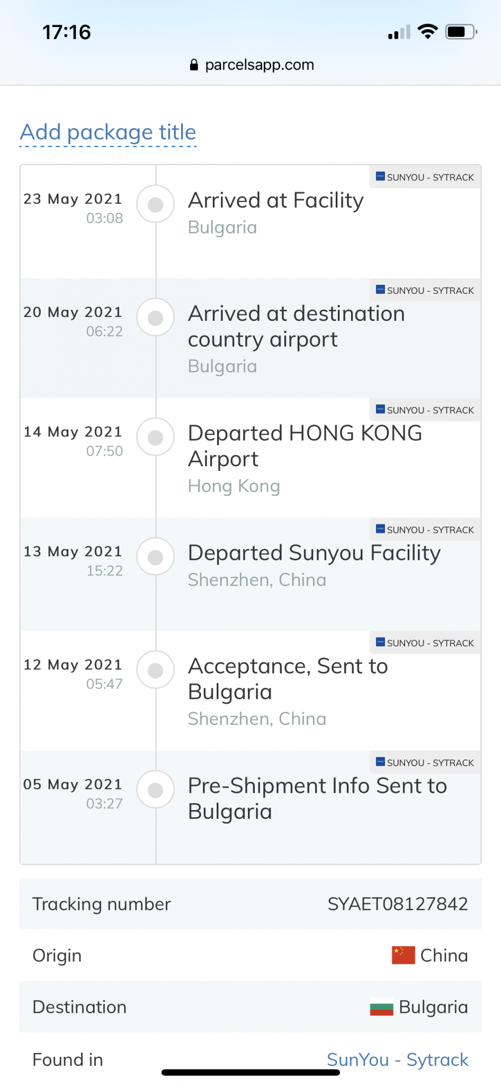The width and height of the screenshot is (501, 1086).
Task: Select the 12 May 2021 timeline marker
Action: (155, 670)
